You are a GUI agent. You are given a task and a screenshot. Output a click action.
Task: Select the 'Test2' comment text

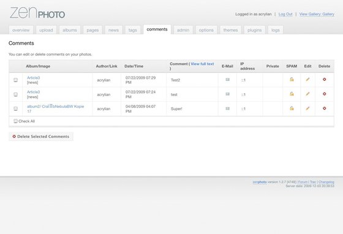pos(175,80)
